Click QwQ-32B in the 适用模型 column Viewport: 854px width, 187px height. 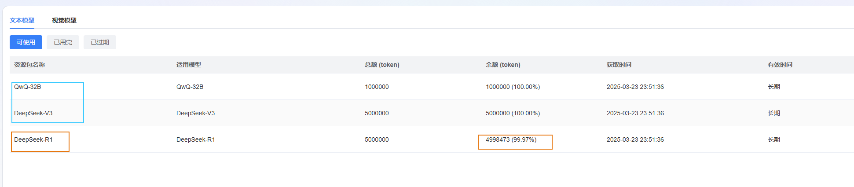[190, 87]
